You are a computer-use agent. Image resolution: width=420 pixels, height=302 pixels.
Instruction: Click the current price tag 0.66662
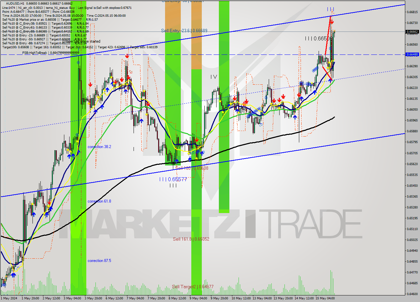(412, 32)
